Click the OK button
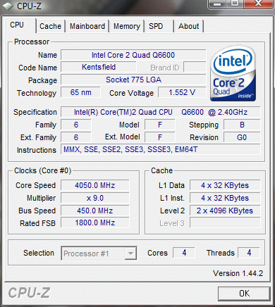 (244, 294)
